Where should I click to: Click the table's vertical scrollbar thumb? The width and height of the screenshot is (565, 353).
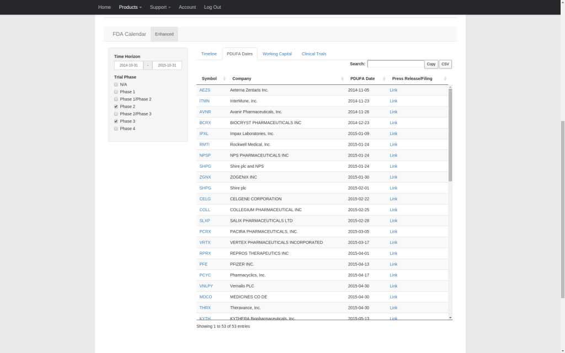[x=450, y=135]
